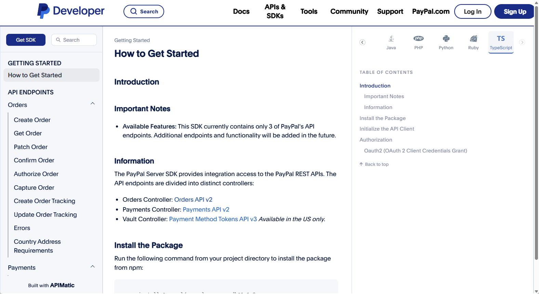
Task: Go to previous languages using left arrow
Action: pos(363,42)
